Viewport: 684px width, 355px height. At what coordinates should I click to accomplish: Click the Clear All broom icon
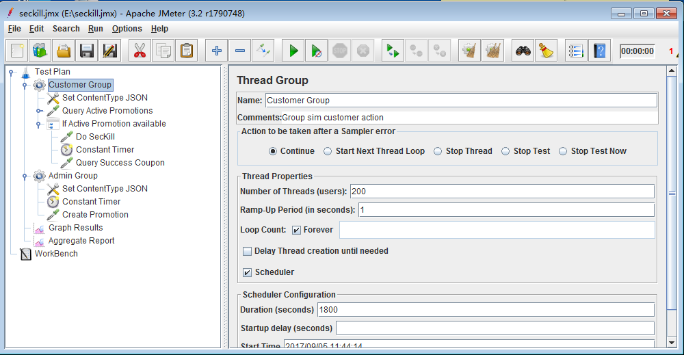(x=545, y=51)
